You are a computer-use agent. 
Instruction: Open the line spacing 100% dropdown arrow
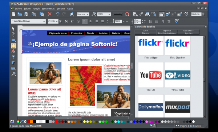pos(124,22)
